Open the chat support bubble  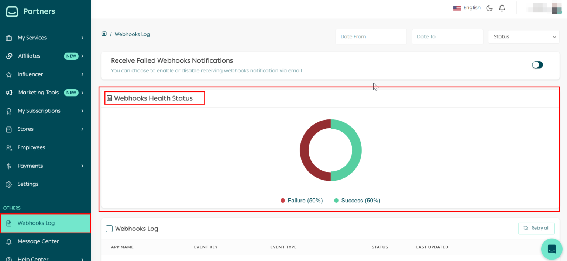point(552,249)
